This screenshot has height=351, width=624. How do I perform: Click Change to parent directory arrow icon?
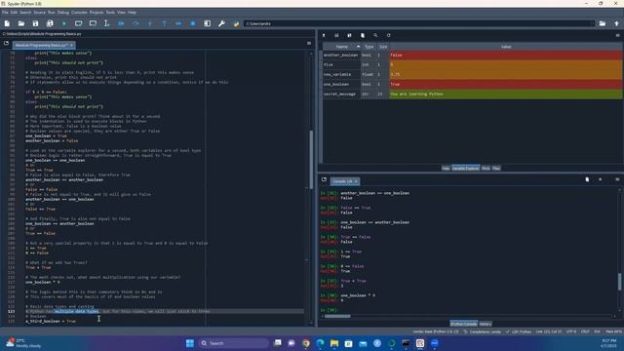coord(616,23)
